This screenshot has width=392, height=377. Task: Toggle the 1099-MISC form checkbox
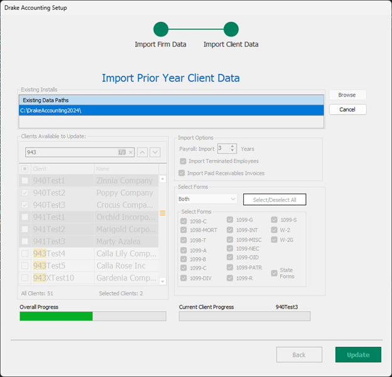pos(230,240)
